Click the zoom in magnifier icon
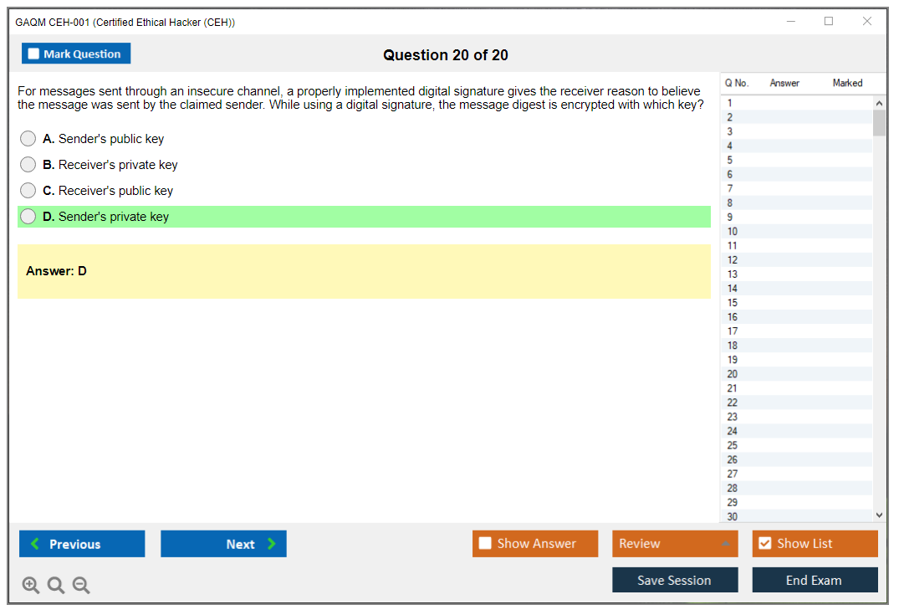Image resolution: width=899 pixels, height=615 pixels. [x=31, y=586]
